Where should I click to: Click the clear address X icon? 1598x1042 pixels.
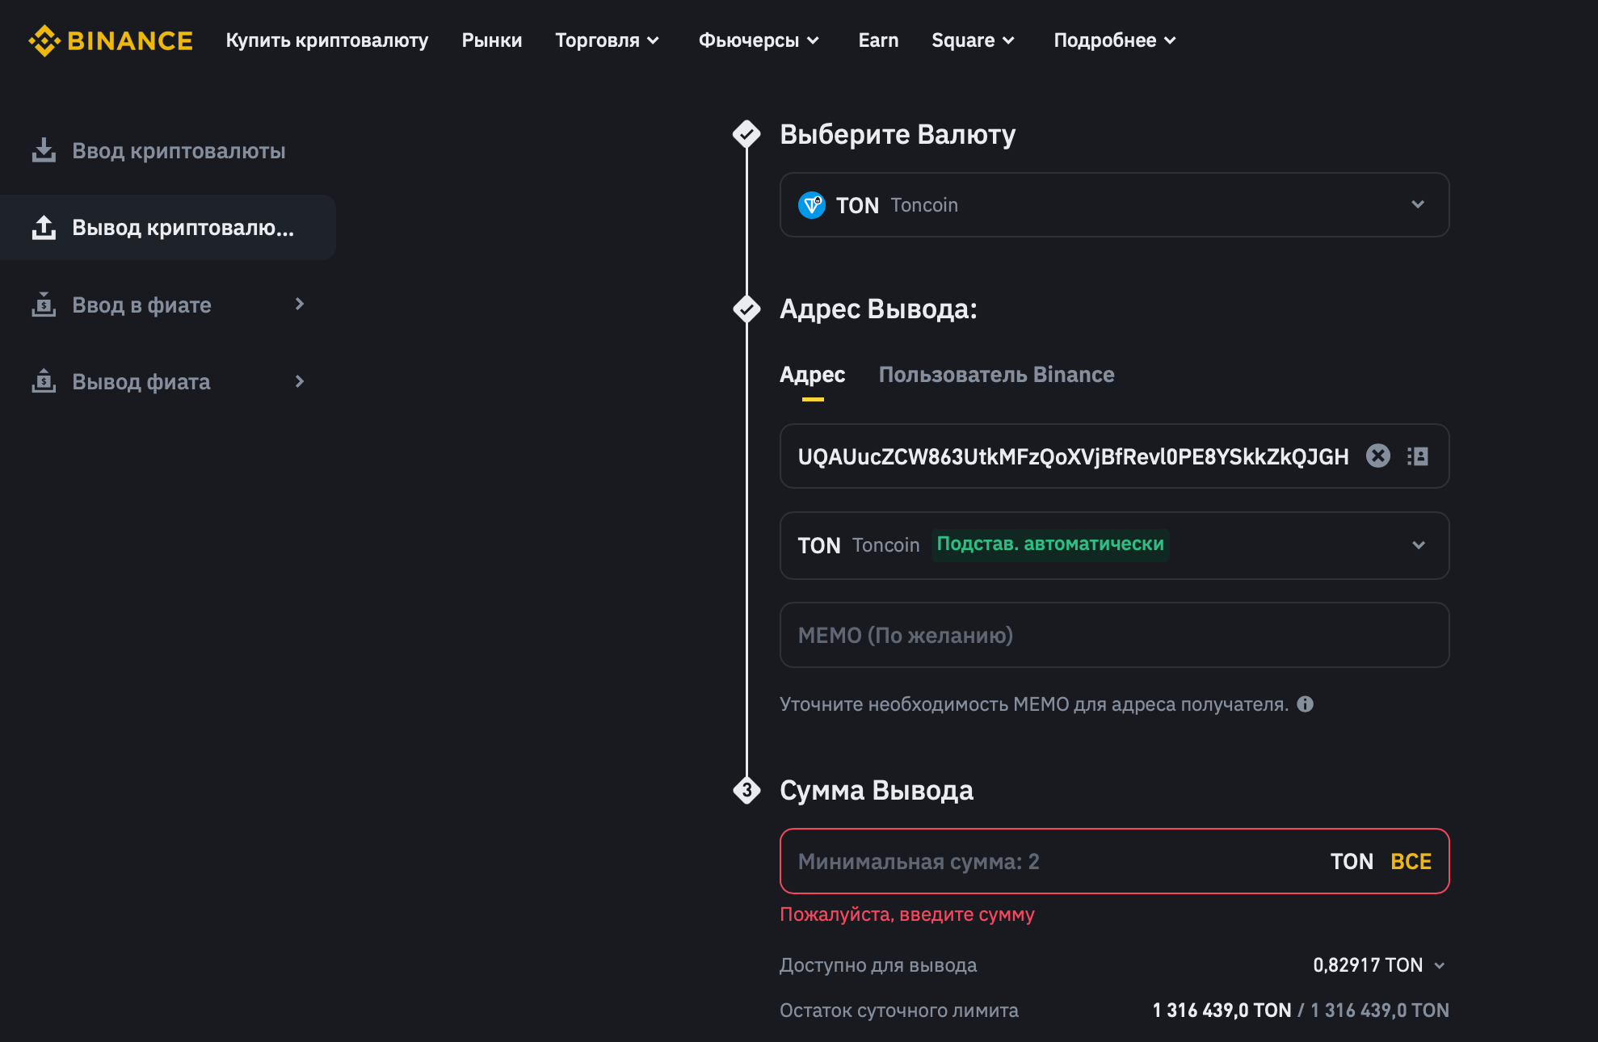coord(1377,456)
